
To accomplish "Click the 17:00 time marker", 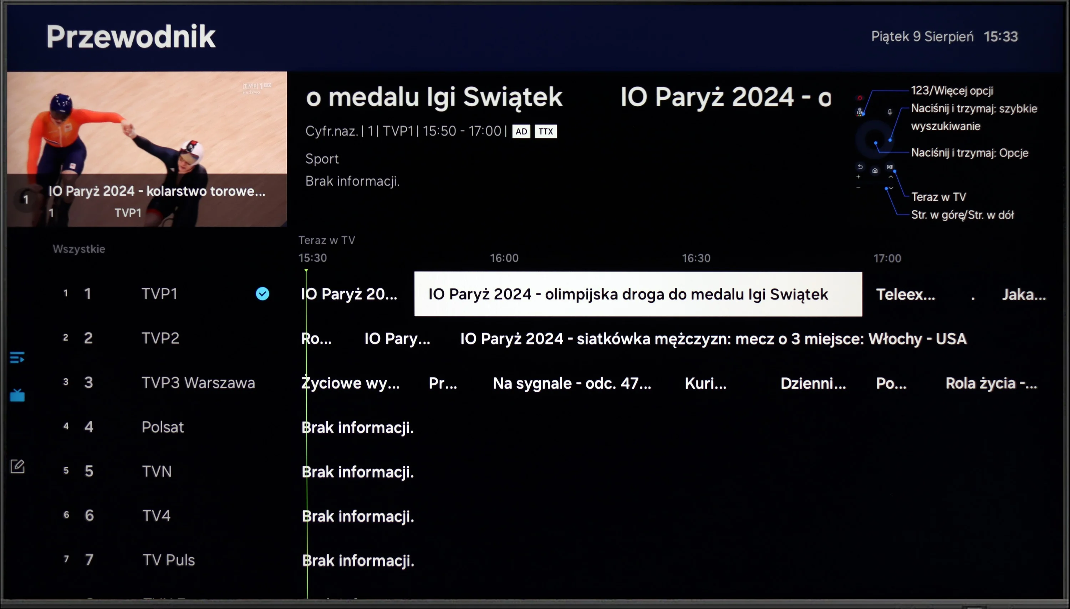I will tap(887, 258).
